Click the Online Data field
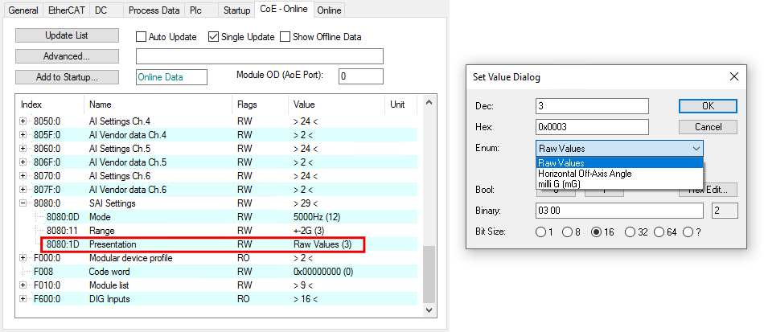764x332 pixels. tap(171, 77)
